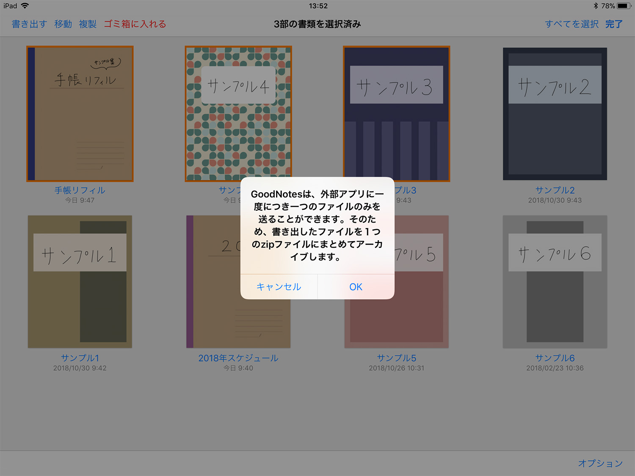Click the date 2018/10/30 9:42 under サンプル1

click(80, 368)
